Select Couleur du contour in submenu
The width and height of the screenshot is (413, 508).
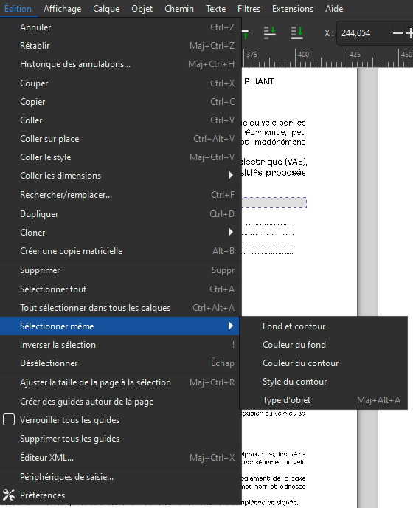(x=324, y=363)
